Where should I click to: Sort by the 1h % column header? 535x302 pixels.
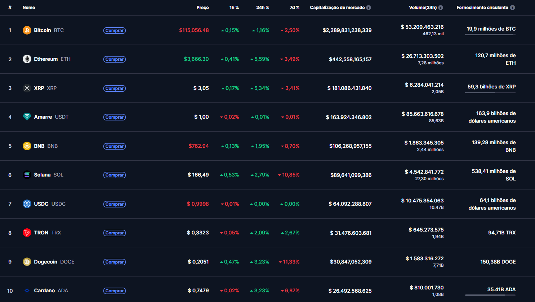coord(234,8)
